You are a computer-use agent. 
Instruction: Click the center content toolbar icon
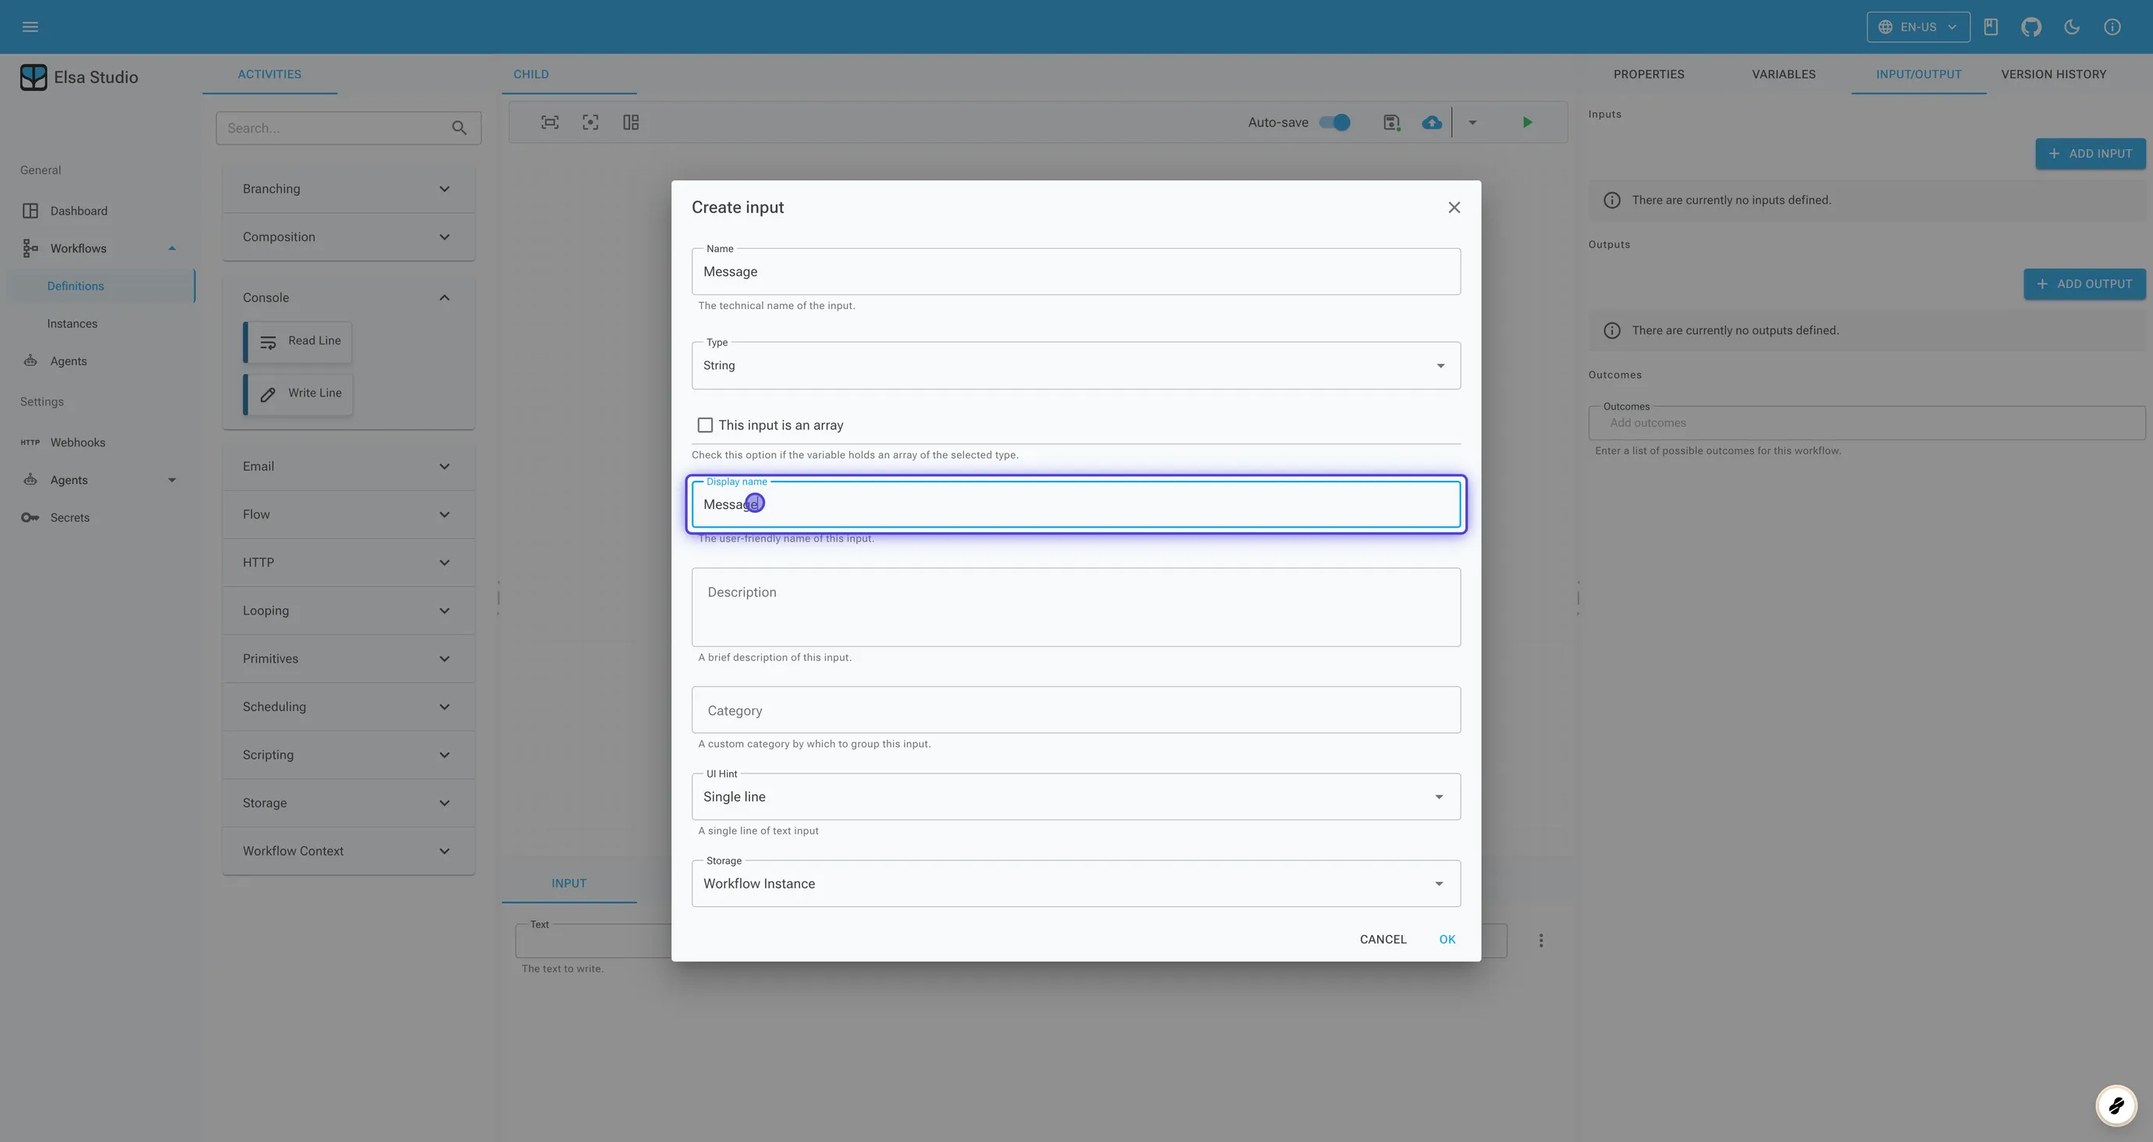590,122
